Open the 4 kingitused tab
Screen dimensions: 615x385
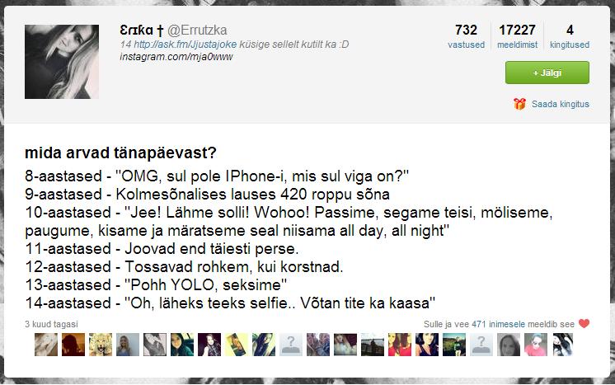pyautogui.click(x=570, y=36)
